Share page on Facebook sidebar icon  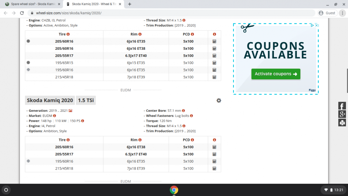coord(342,106)
